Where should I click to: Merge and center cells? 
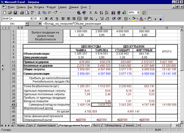(x=79, y=18)
